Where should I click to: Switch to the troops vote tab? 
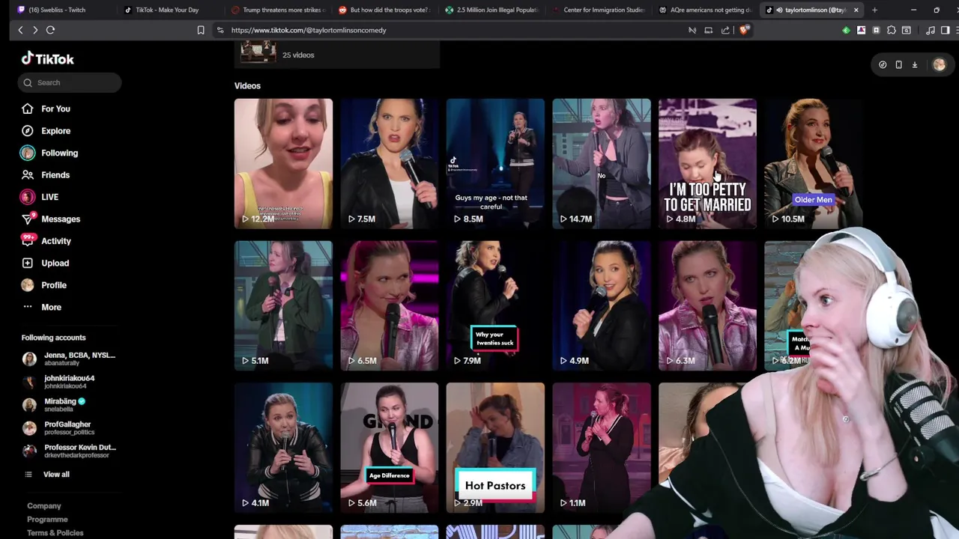(385, 10)
